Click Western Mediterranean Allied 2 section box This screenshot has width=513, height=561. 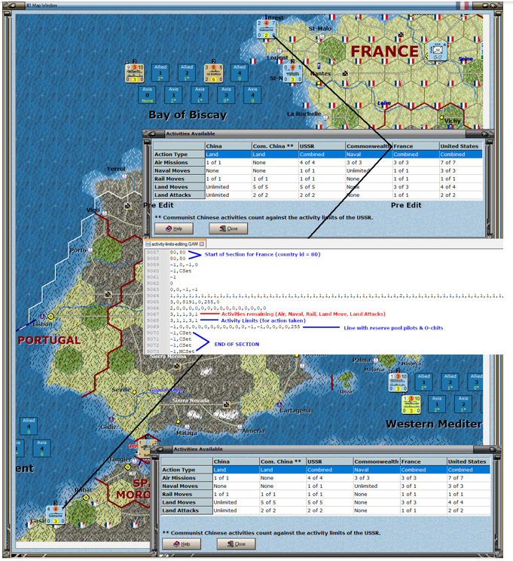coord(450,382)
